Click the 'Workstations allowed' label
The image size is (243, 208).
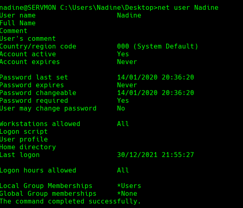pos(40,124)
